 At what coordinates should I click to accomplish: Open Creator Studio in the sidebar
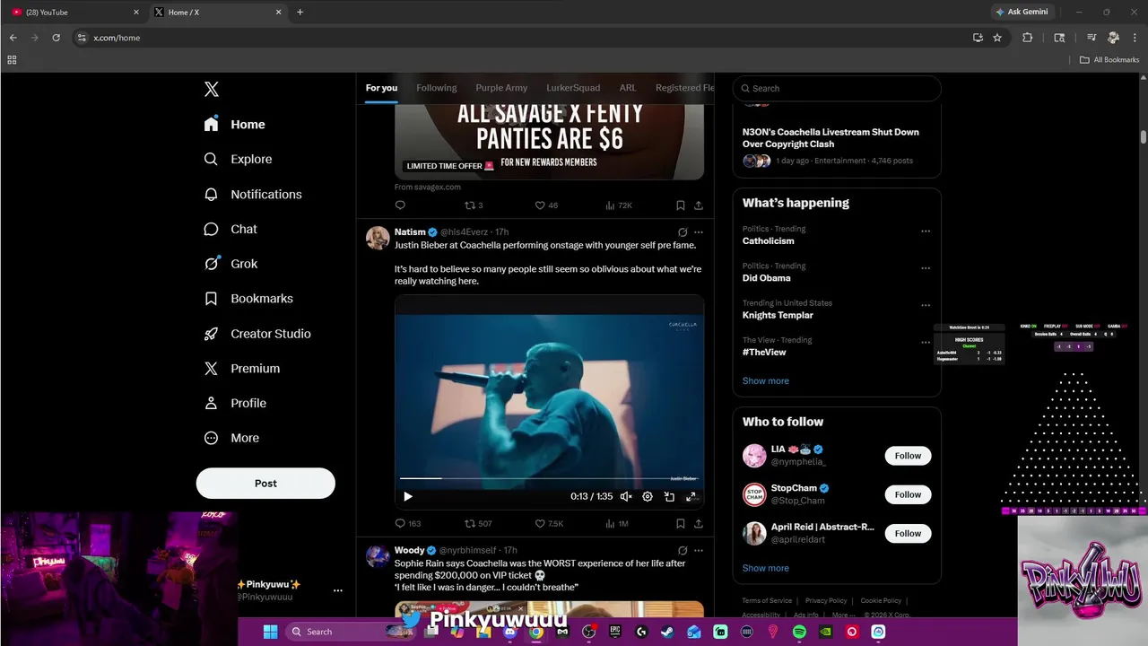pos(257,334)
